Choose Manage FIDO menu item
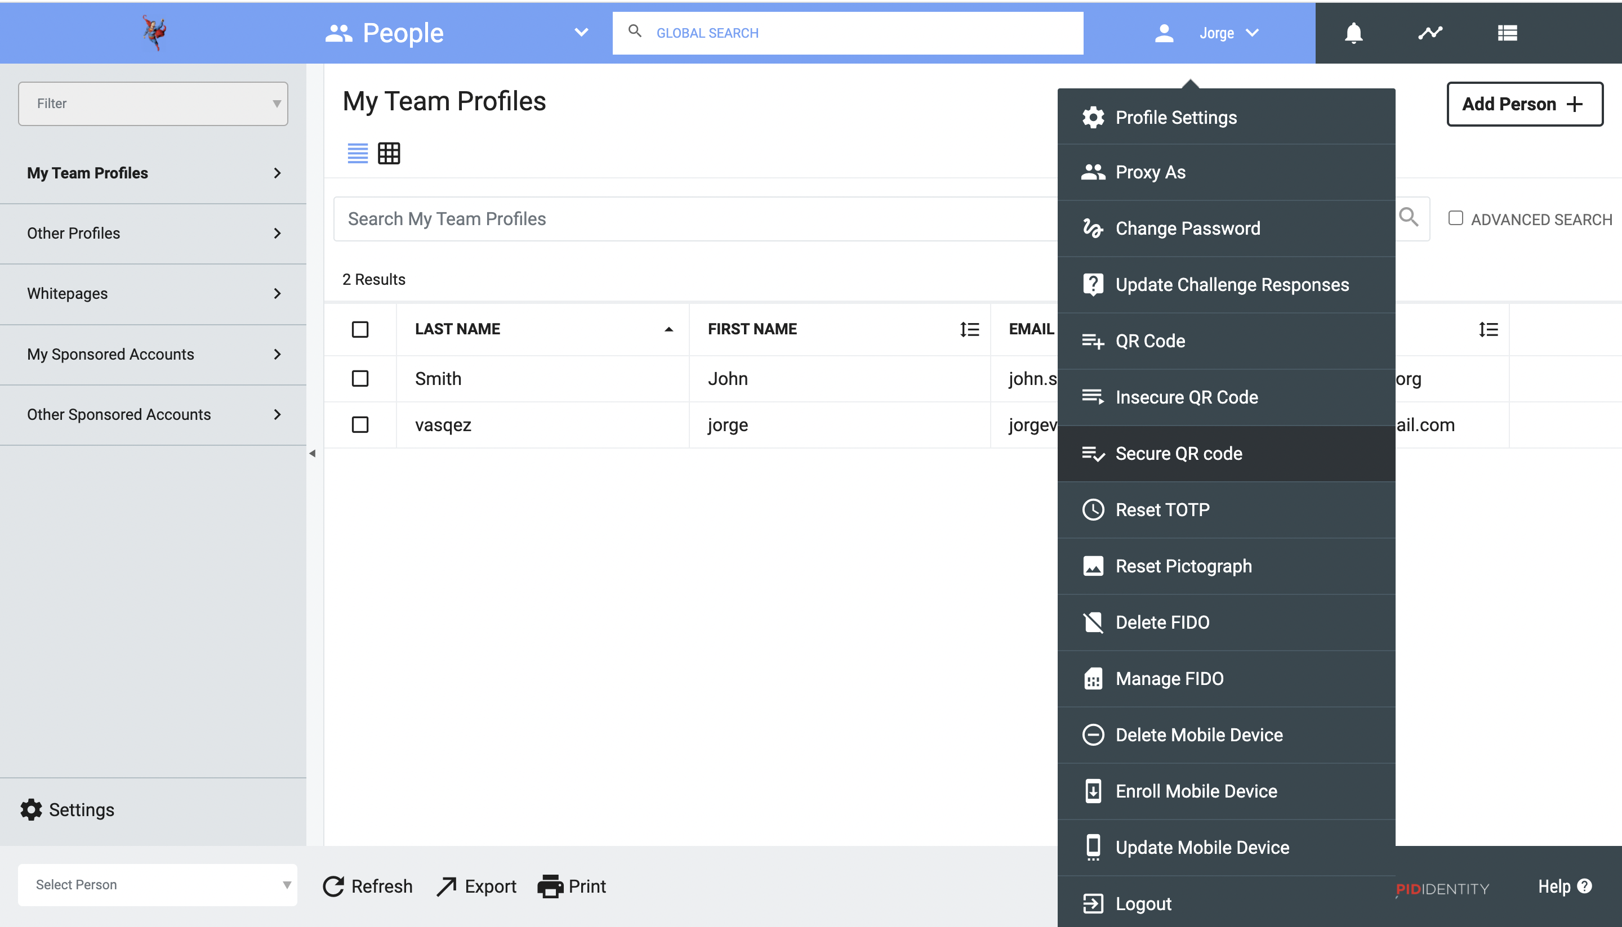The width and height of the screenshot is (1622, 927). 1226,679
